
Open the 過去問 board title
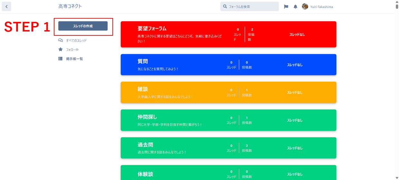[x=145, y=145]
